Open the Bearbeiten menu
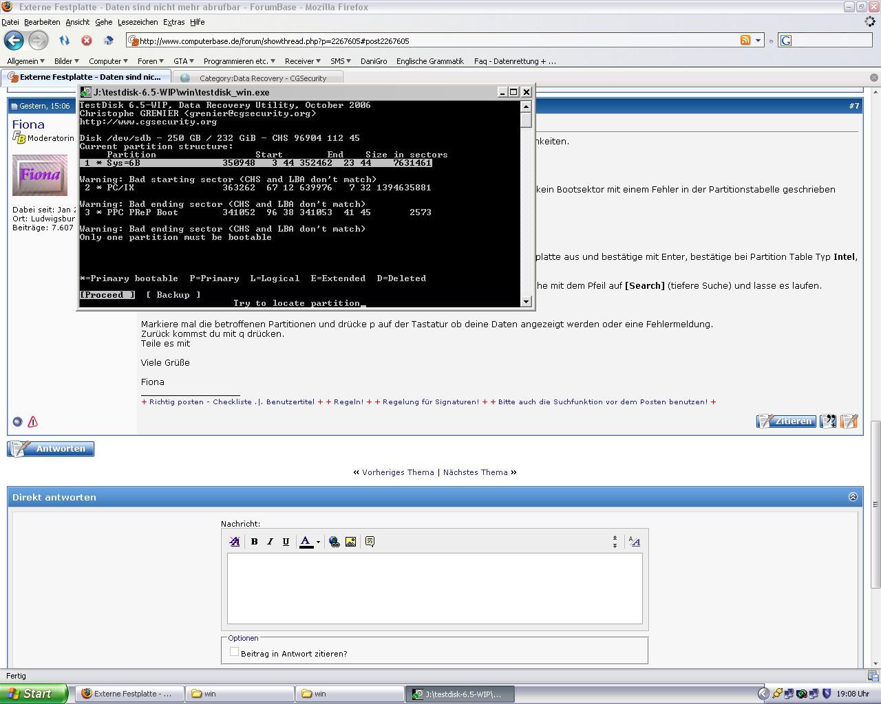 pyautogui.click(x=42, y=22)
